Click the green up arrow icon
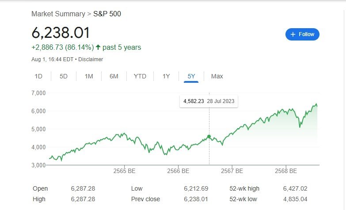Image resolution: width=346 pixels, height=210 pixels. [98, 47]
